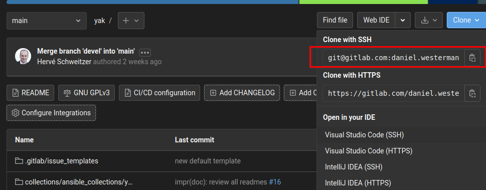486x190 pixels.
Task: Open the .gitlab/issue_templates folder
Action: coord(62,161)
